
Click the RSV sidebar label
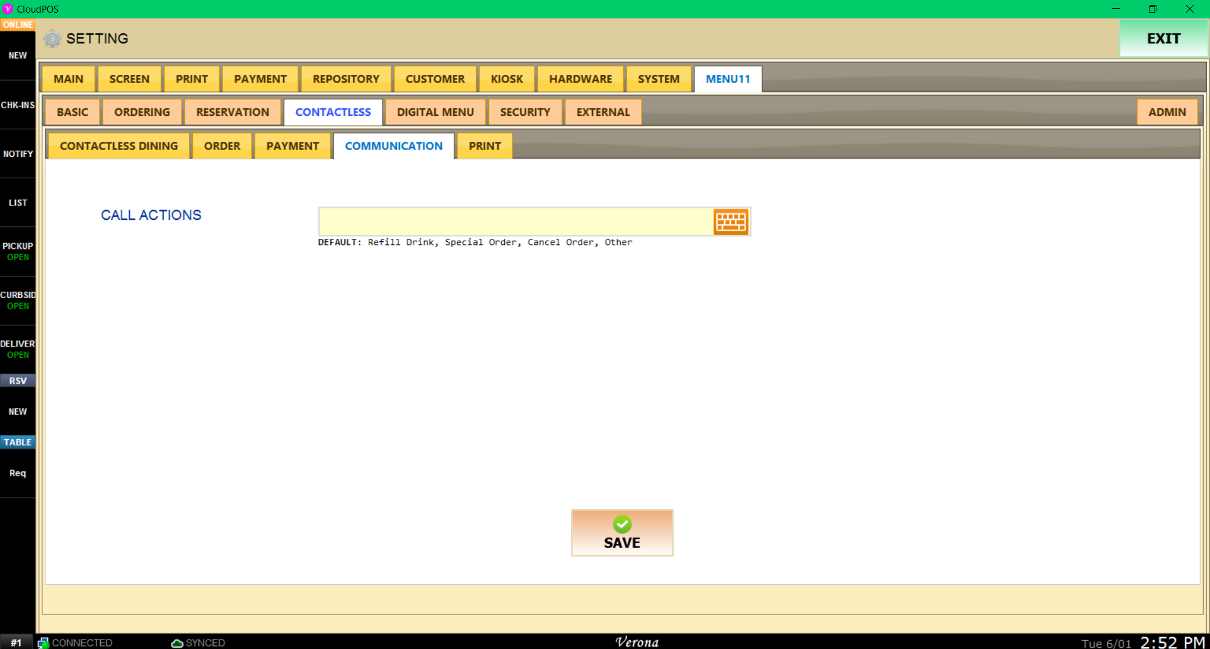18,381
